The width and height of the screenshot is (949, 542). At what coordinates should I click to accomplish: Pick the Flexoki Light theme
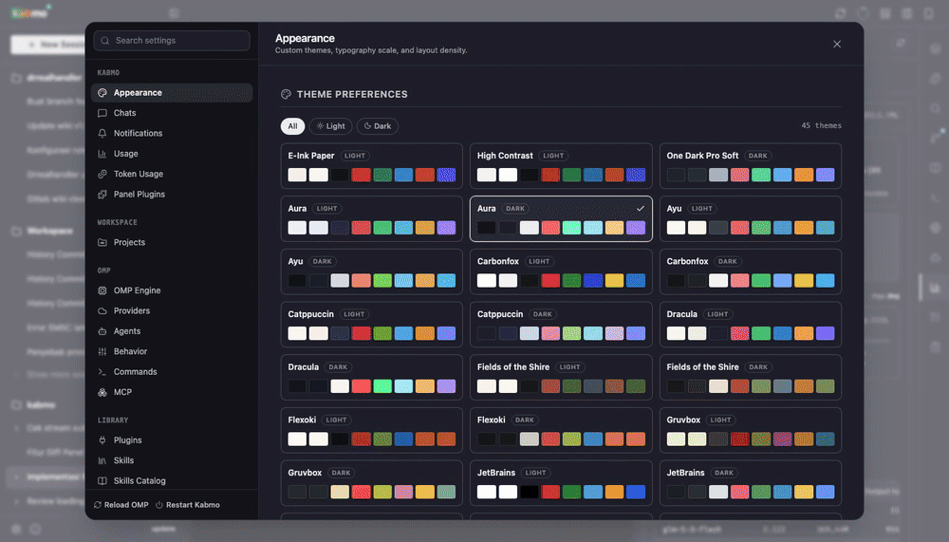click(372, 430)
